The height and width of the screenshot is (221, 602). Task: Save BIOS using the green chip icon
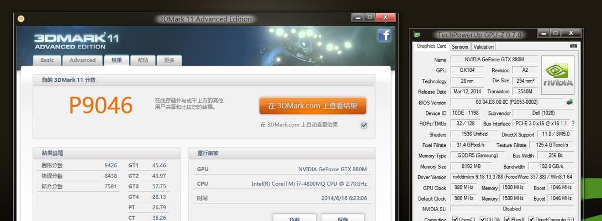pos(570,102)
